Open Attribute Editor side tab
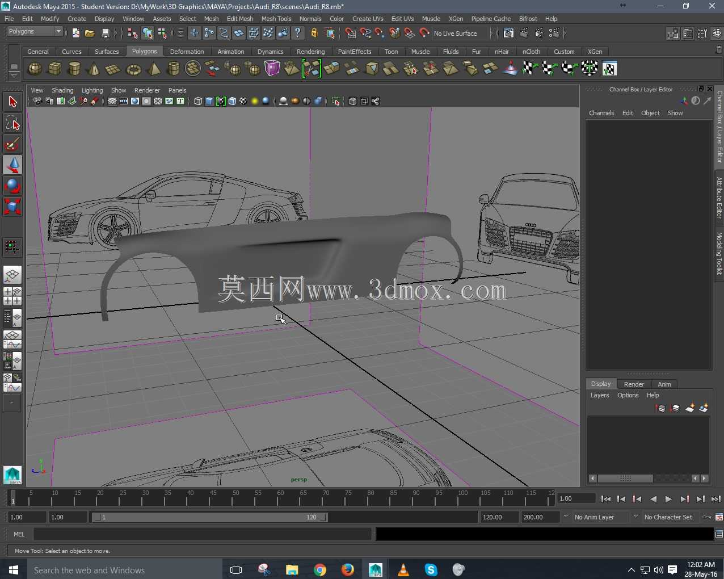This screenshot has width=724, height=579. point(719,198)
